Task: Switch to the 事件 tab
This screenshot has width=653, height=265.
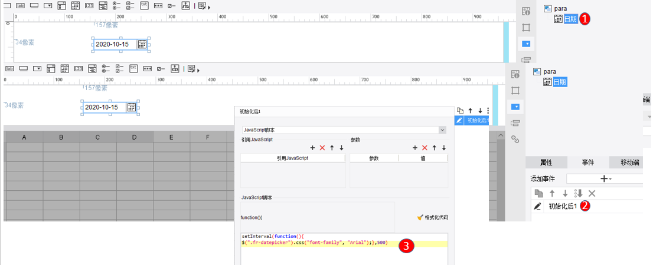Action: pyautogui.click(x=588, y=163)
